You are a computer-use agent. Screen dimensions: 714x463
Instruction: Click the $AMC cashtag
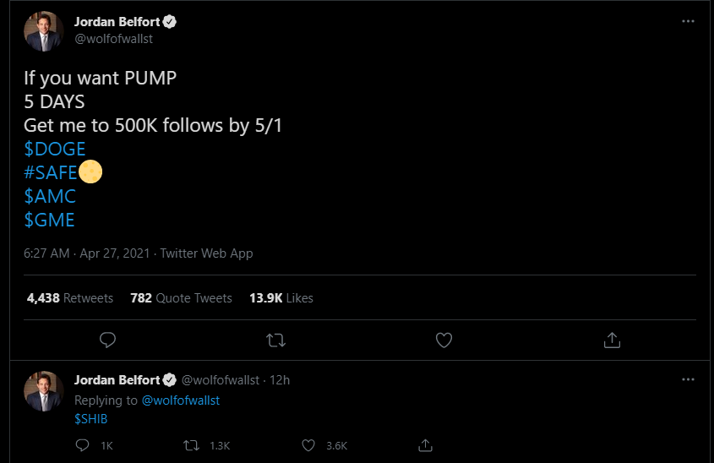pyautogui.click(x=50, y=197)
